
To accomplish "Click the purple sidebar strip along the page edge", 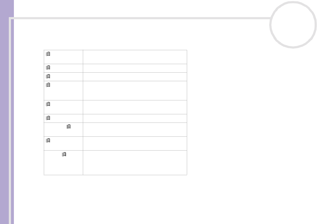I will coord(7,112).
